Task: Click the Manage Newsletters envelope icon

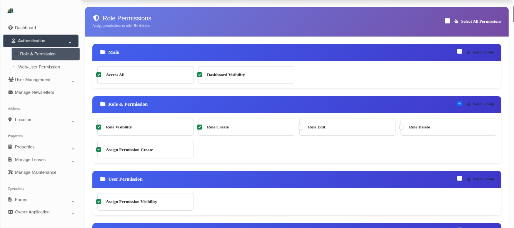Action: [10, 92]
